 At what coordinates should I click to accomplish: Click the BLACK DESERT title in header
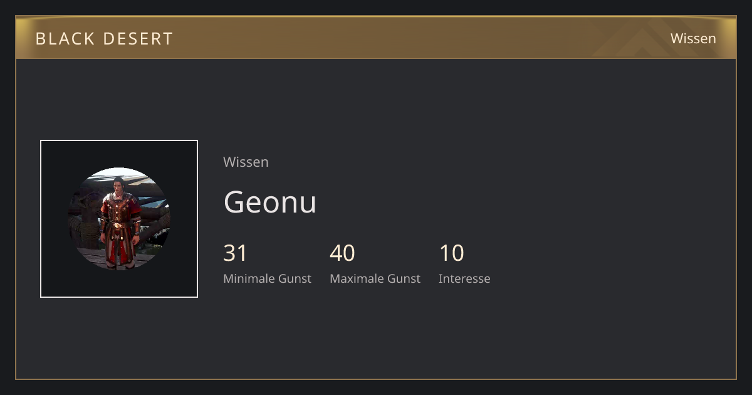click(x=104, y=38)
